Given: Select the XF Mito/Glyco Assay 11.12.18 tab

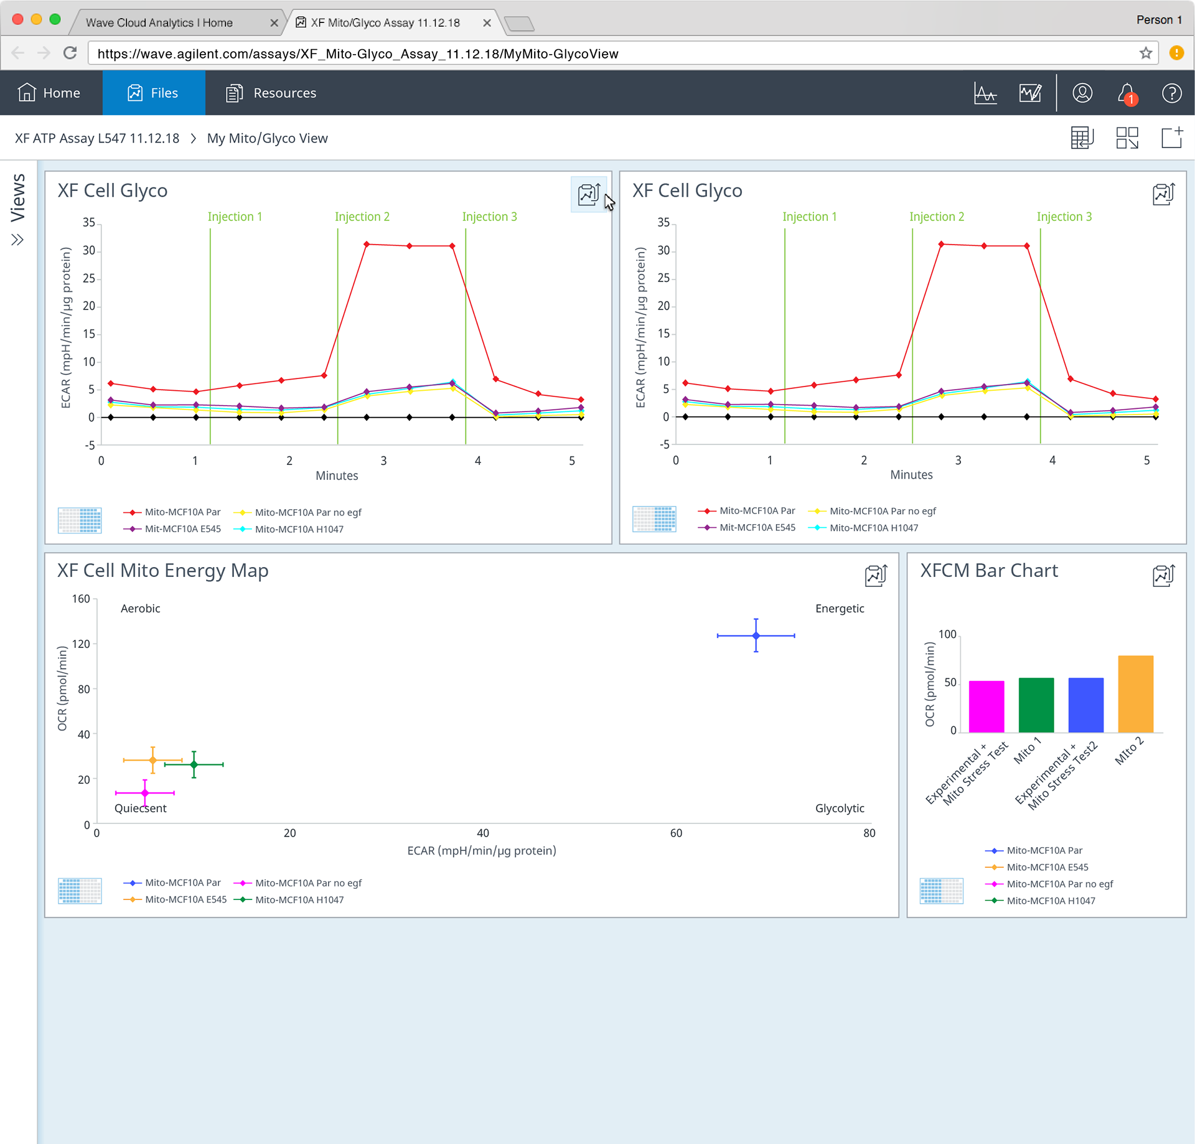Looking at the screenshot, I should point(385,22).
